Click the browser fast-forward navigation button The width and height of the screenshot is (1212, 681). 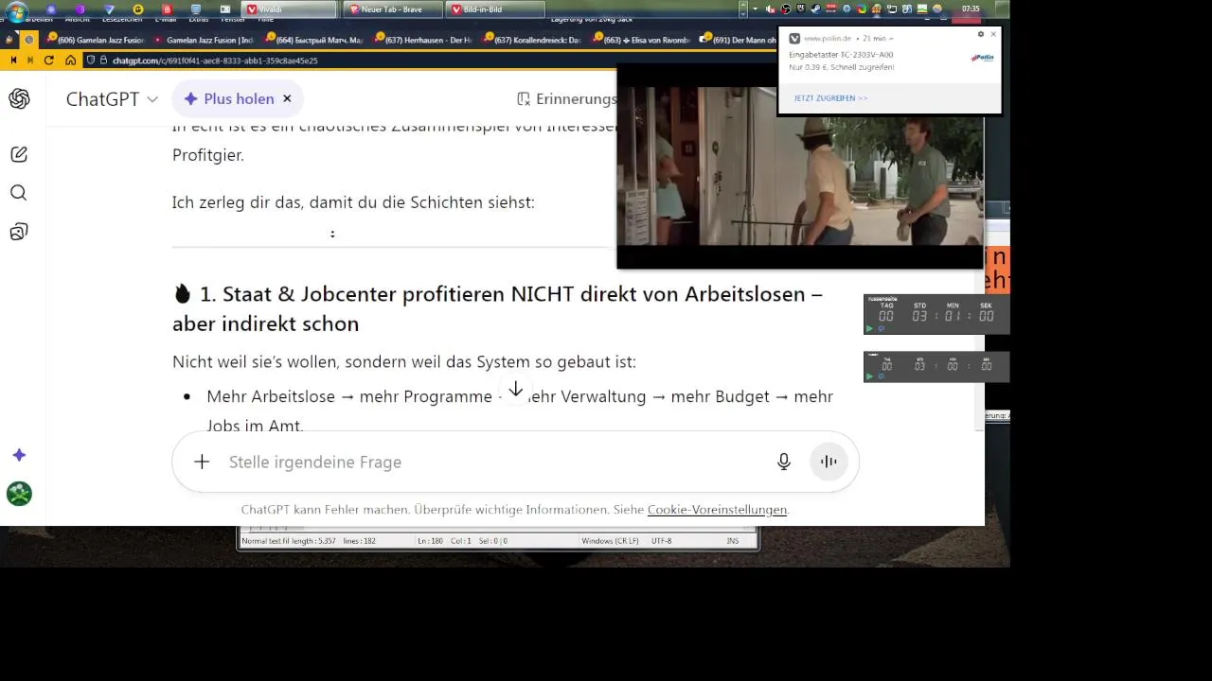coord(30,61)
